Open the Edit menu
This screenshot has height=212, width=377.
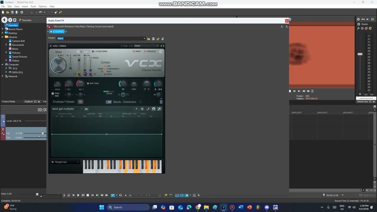[10, 6]
